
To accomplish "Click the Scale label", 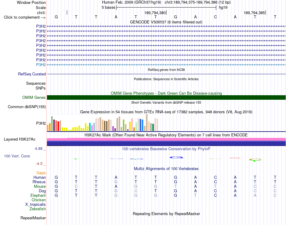I will point(41,8).
